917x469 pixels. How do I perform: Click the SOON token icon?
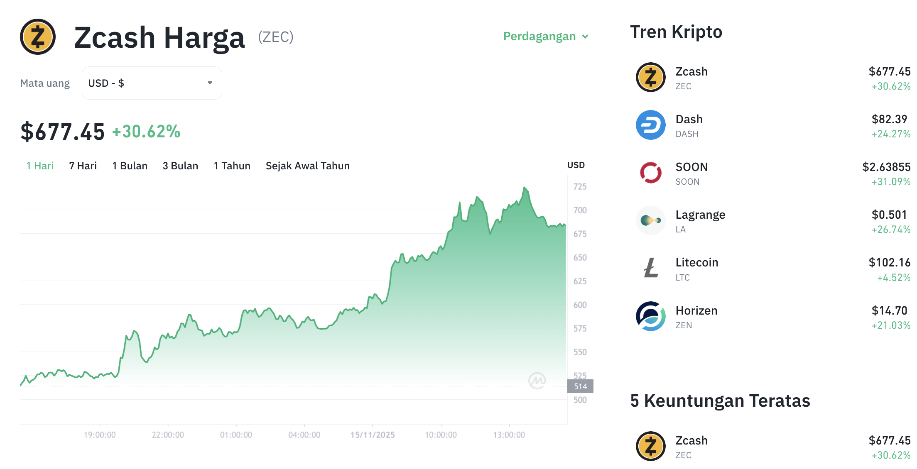pos(650,173)
